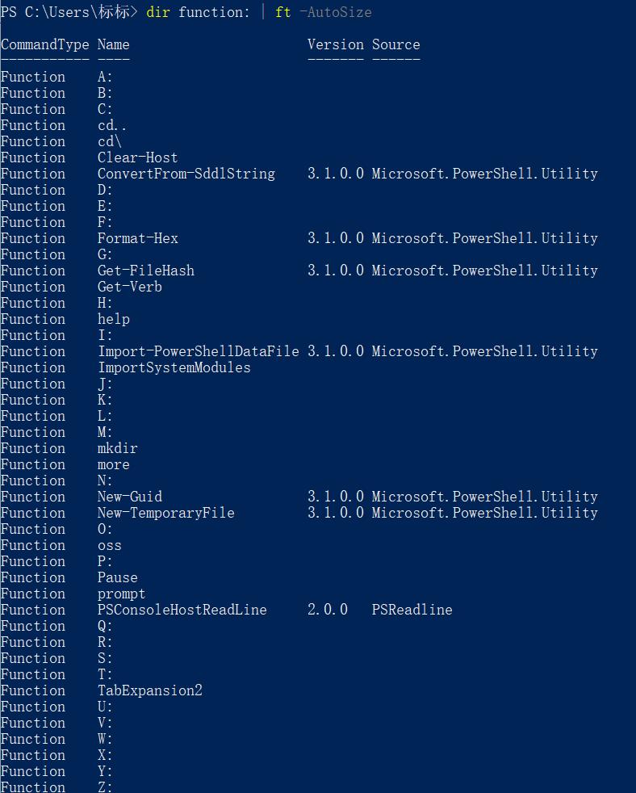Click the Name column header
The width and height of the screenshot is (636, 793).
click(x=113, y=44)
